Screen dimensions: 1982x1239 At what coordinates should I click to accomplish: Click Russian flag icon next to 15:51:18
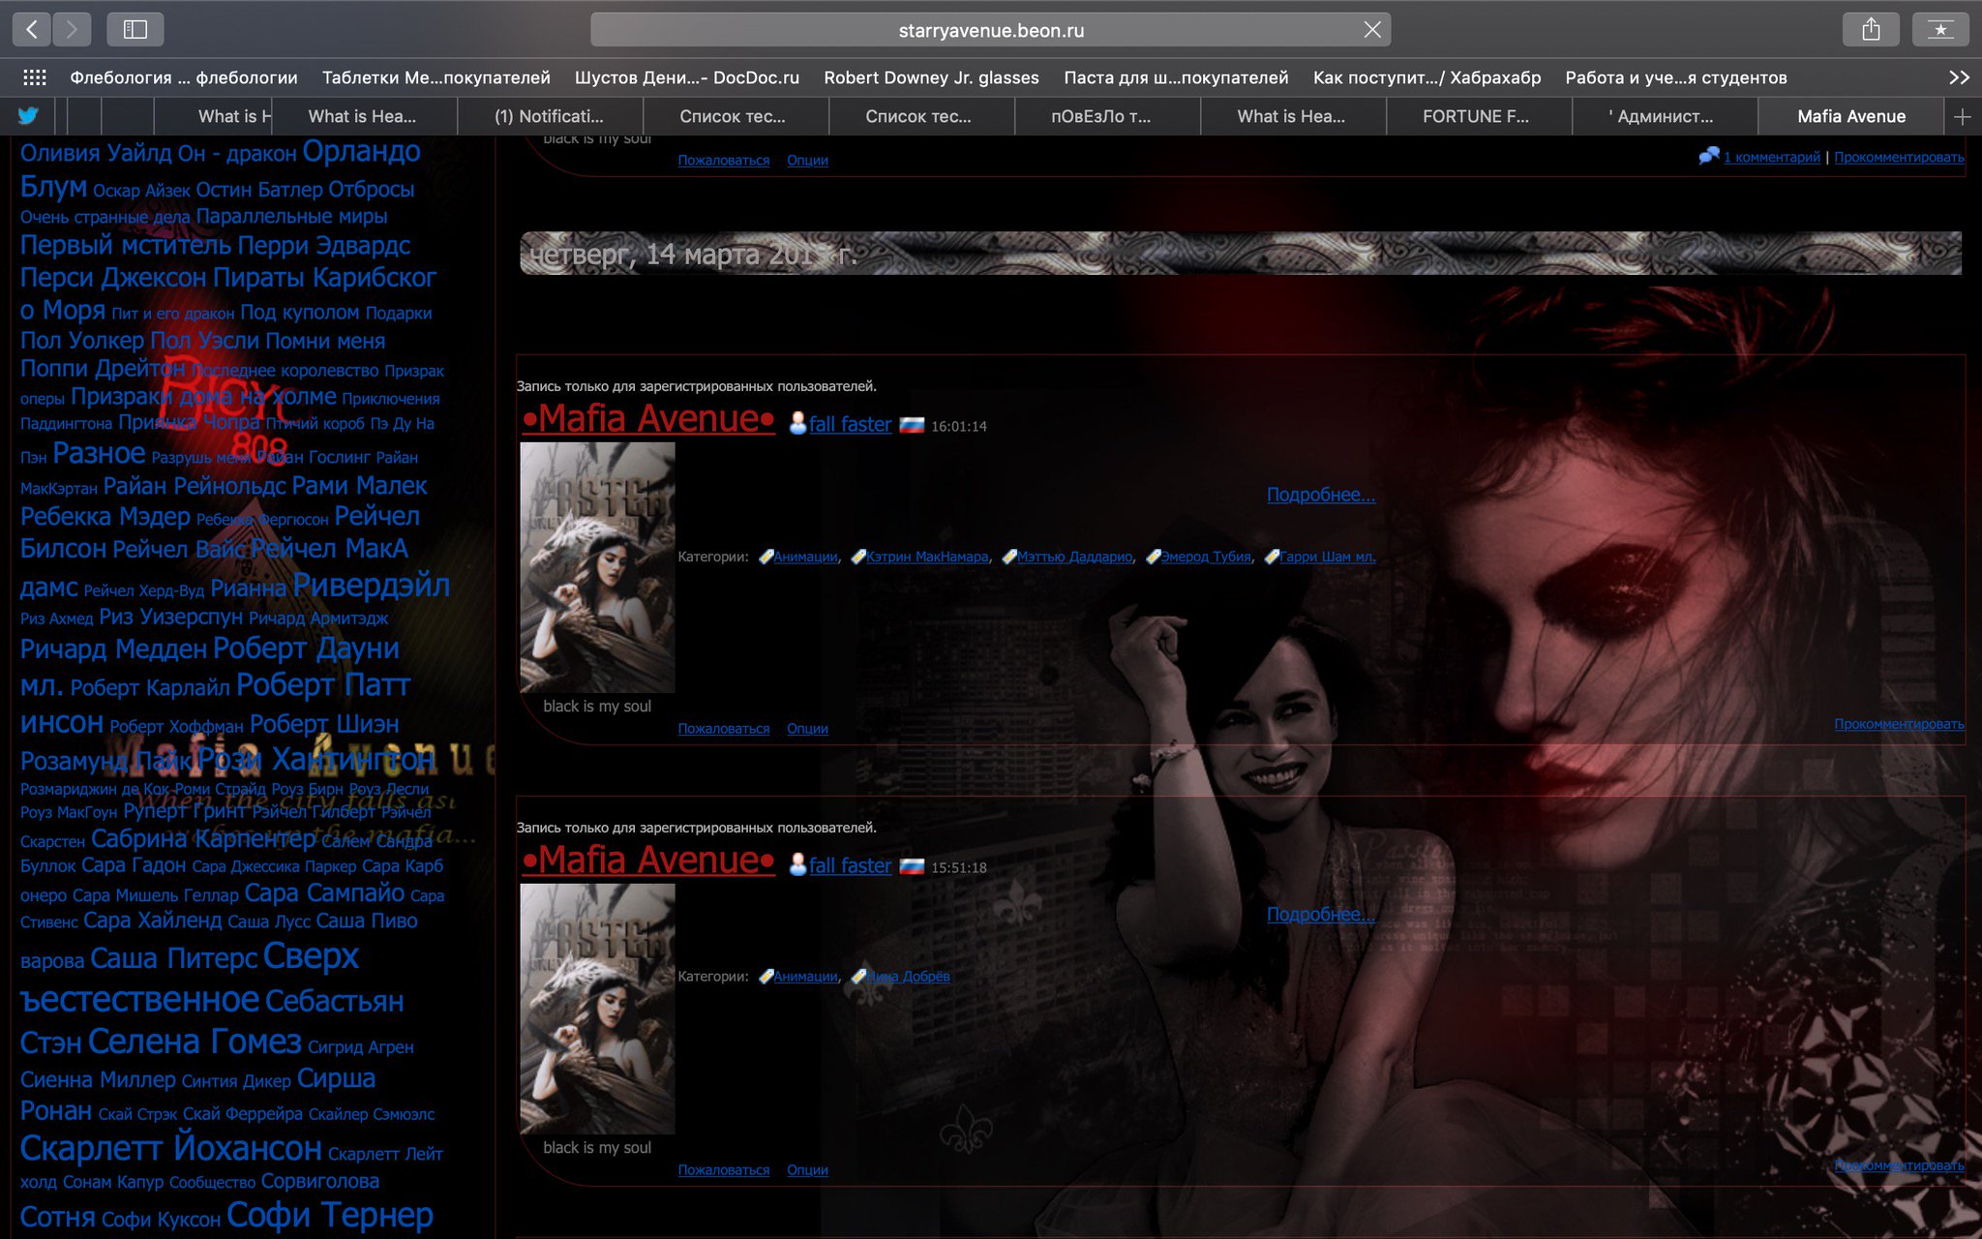[x=912, y=866]
